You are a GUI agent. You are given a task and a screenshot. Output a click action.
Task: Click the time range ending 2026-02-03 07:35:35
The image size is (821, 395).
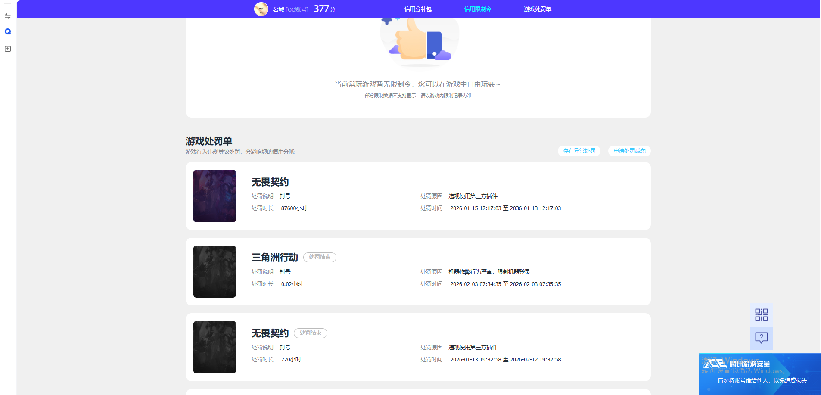tap(506, 284)
